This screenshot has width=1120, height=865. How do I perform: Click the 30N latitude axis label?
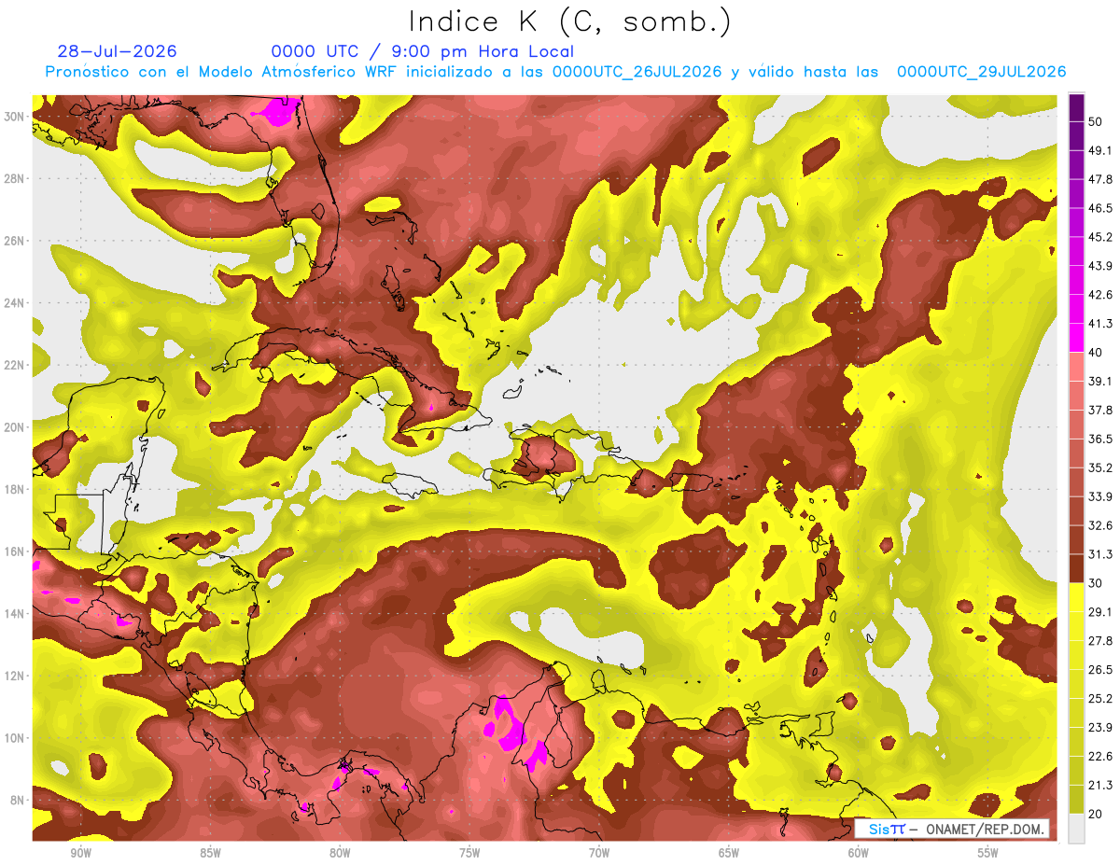click(x=15, y=116)
